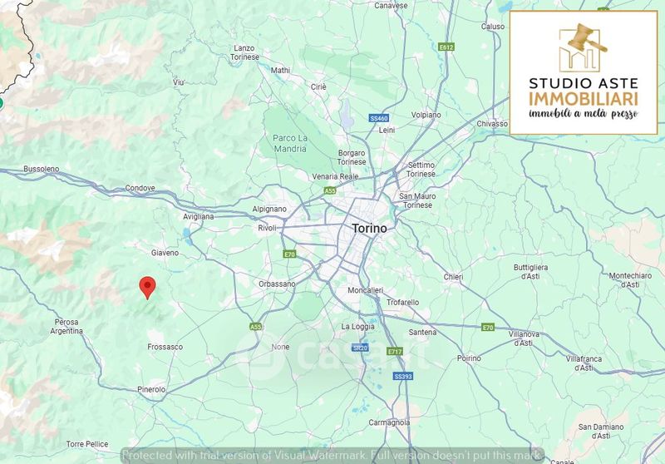Click the blue SS460 road badge
This screenshot has width=665, height=464.
pyautogui.click(x=379, y=118)
